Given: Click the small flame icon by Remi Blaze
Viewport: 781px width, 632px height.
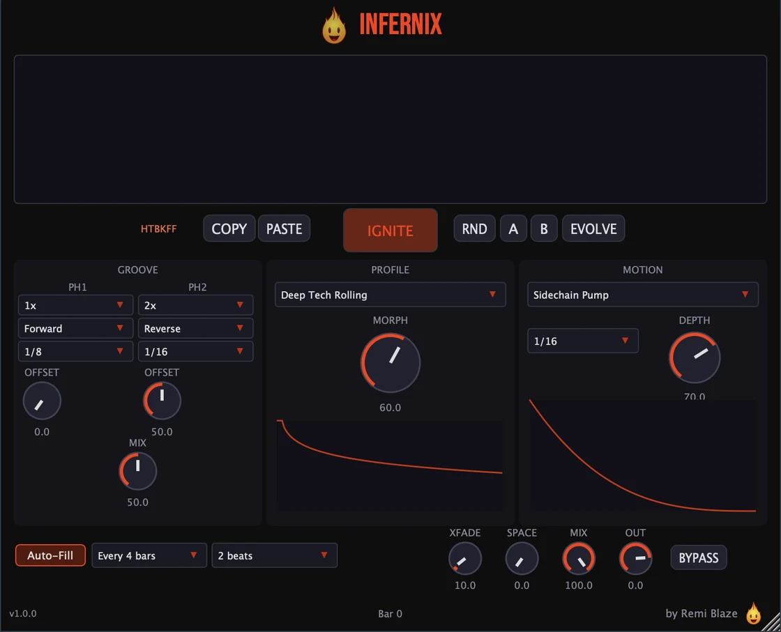Looking at the screenshot, I should tap(753, 613).
